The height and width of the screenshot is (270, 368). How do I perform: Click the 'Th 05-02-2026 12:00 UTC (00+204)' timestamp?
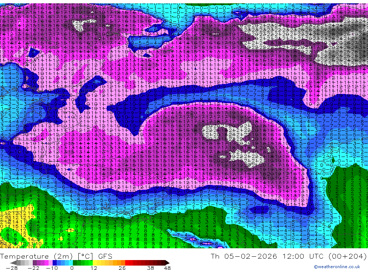point(289,256)
